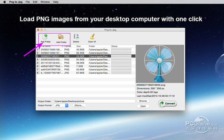
Task: Click the 7.3KB size cell
Action: [x=80, y=66]
